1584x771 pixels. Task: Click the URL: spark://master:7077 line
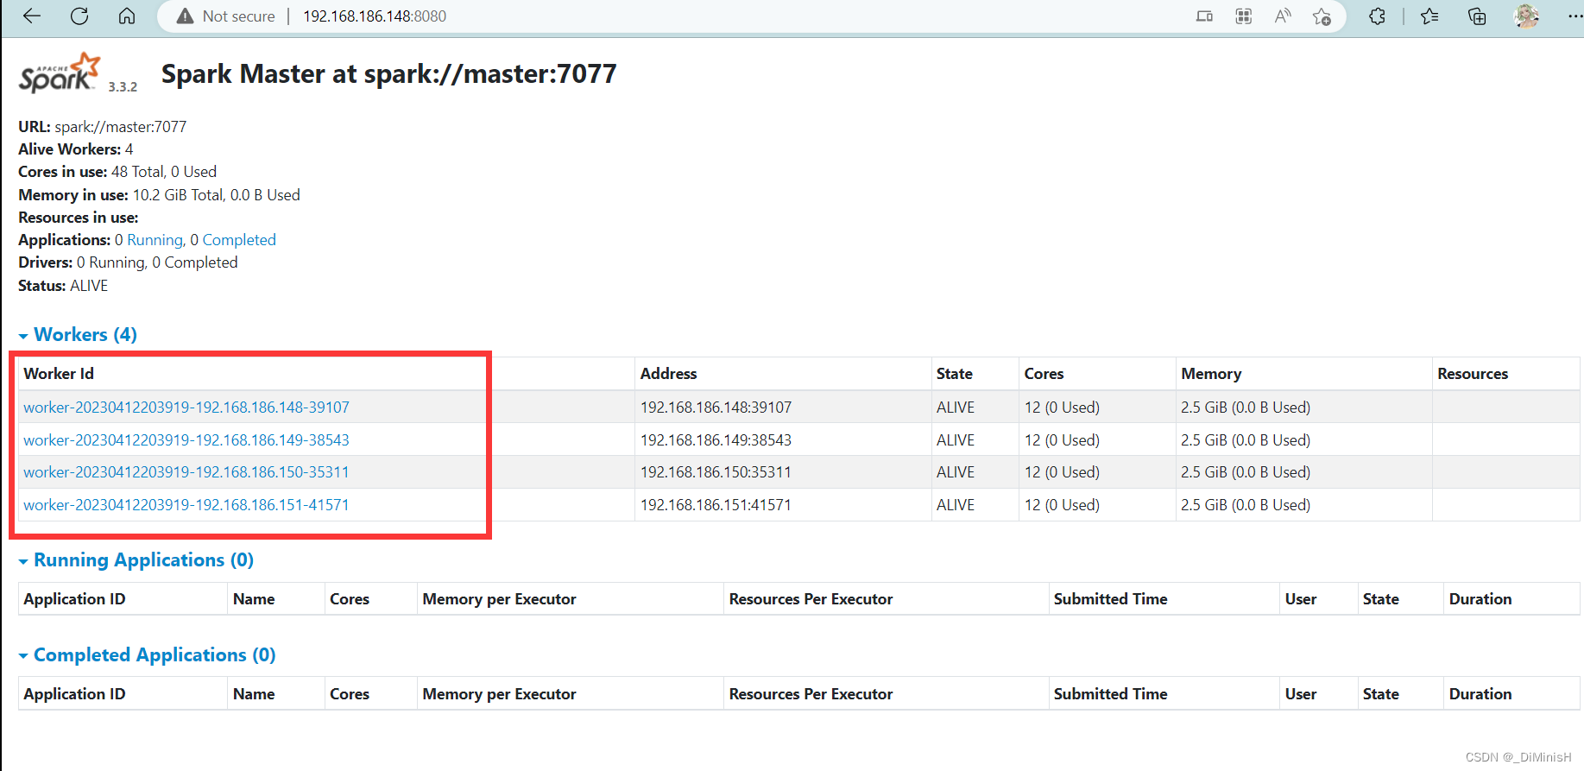pyautogui.click(x=102, y=127)
